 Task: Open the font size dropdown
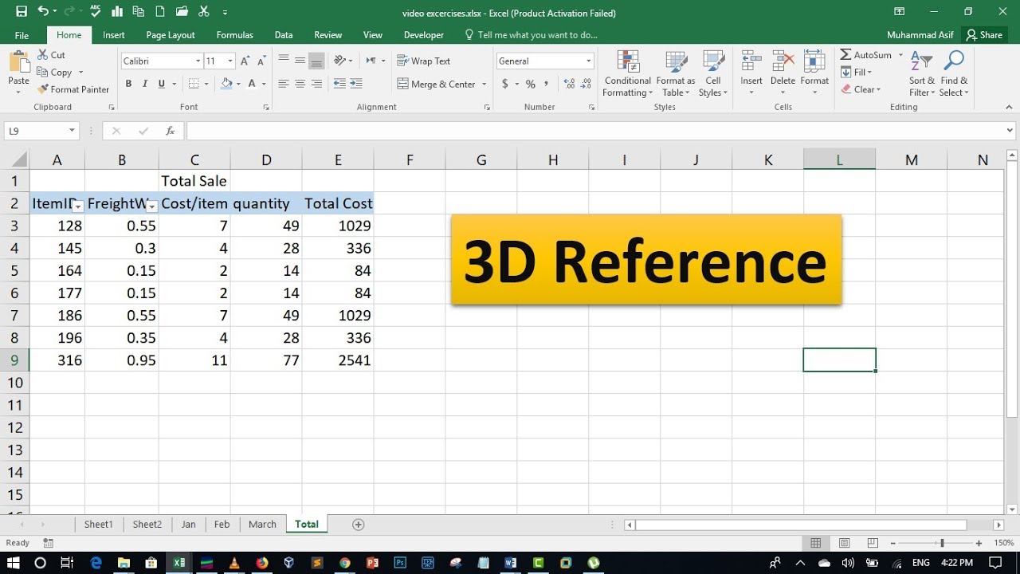pyautogui.click(x=230, y=61)
